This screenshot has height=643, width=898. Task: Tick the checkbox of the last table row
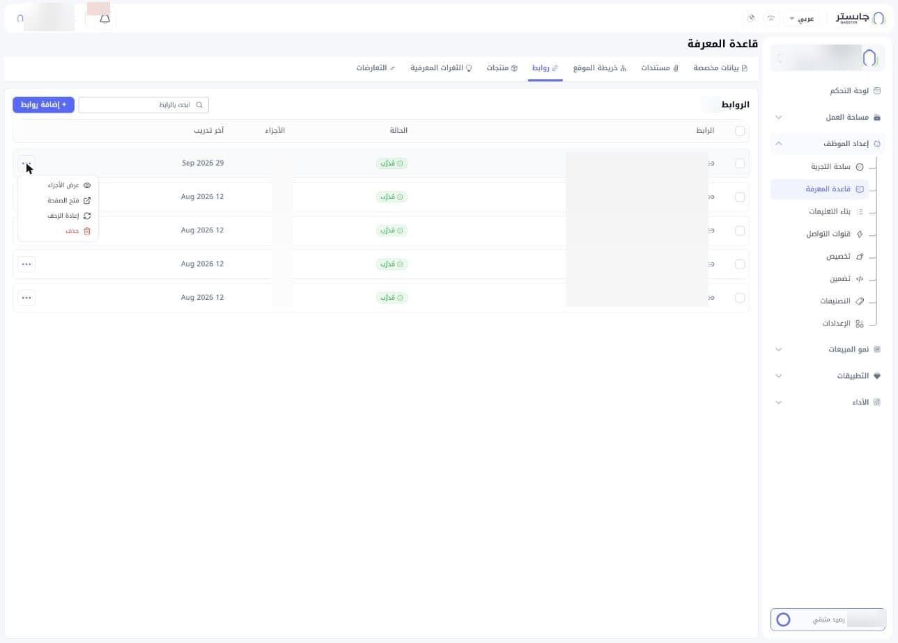[740, 298]
